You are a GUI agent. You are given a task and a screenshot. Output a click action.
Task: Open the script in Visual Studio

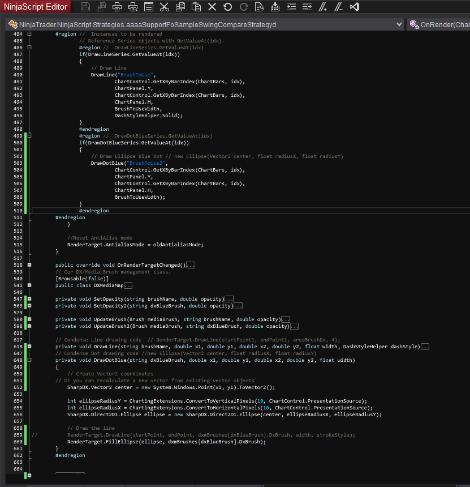(x=355, y=7)
